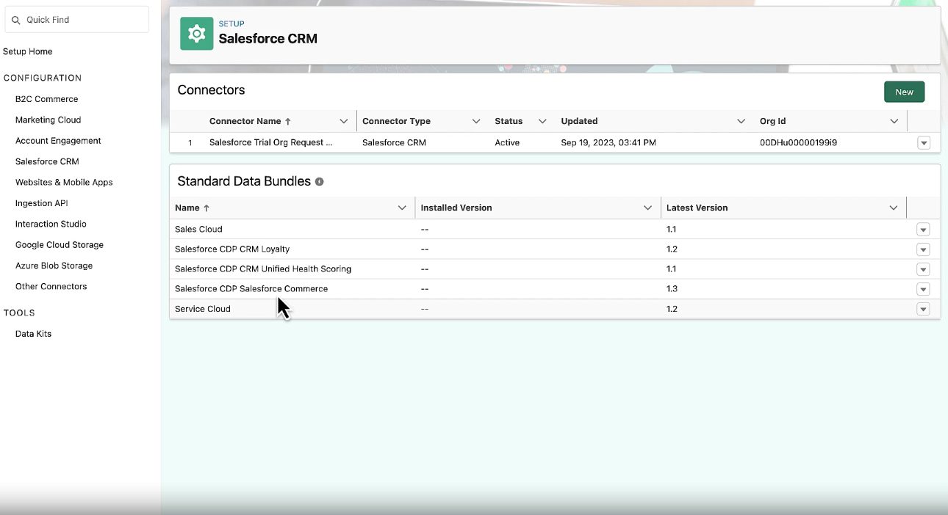Open the Data Kits page
Image resolution: width=948 pixels, height=515 pixels.
(32, 333)
